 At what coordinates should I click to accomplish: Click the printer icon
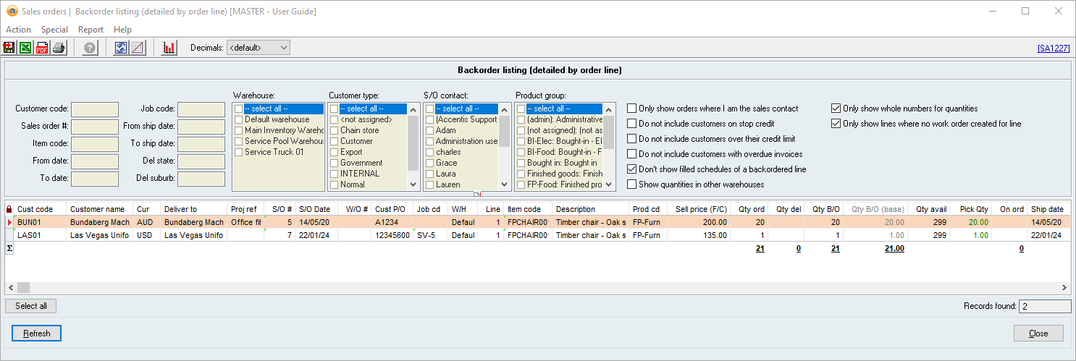pyautogui.click(x=59, y=48)
